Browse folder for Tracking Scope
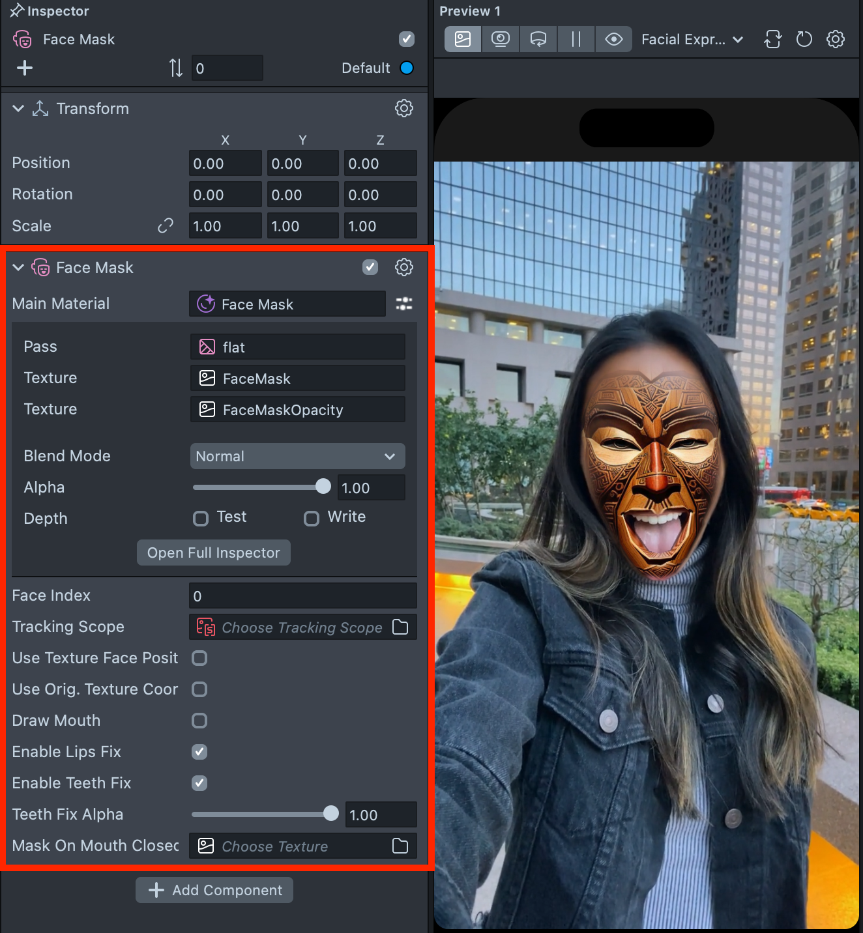The image size is (863, 933). coord(400,627)
